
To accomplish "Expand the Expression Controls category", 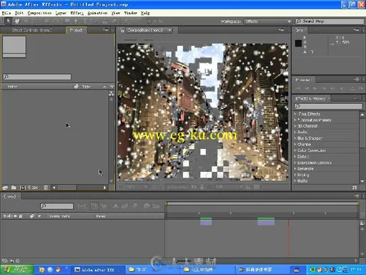I will click(x=295, y=163).
